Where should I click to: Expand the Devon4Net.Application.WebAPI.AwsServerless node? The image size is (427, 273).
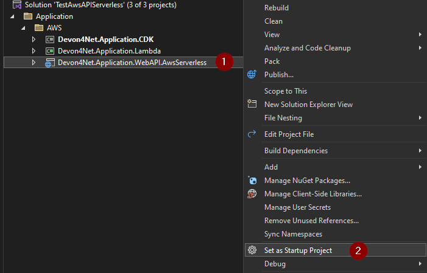tap(34, 63)
